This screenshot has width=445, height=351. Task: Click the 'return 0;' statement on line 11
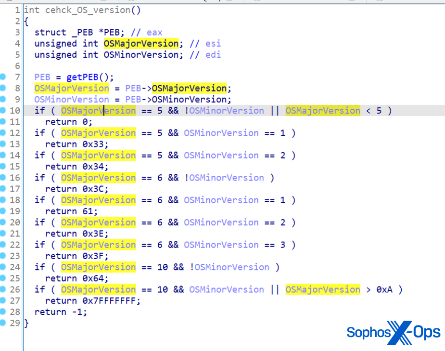coord(69,122)
